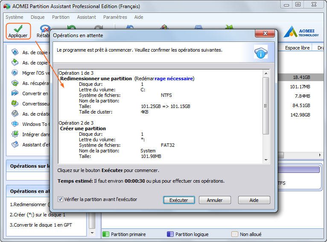Select pending operation 3.Convertir le disque 1 en GPT
Image resolution: width=327 pixels, height=242 pixels.
[x=41, y=225]
